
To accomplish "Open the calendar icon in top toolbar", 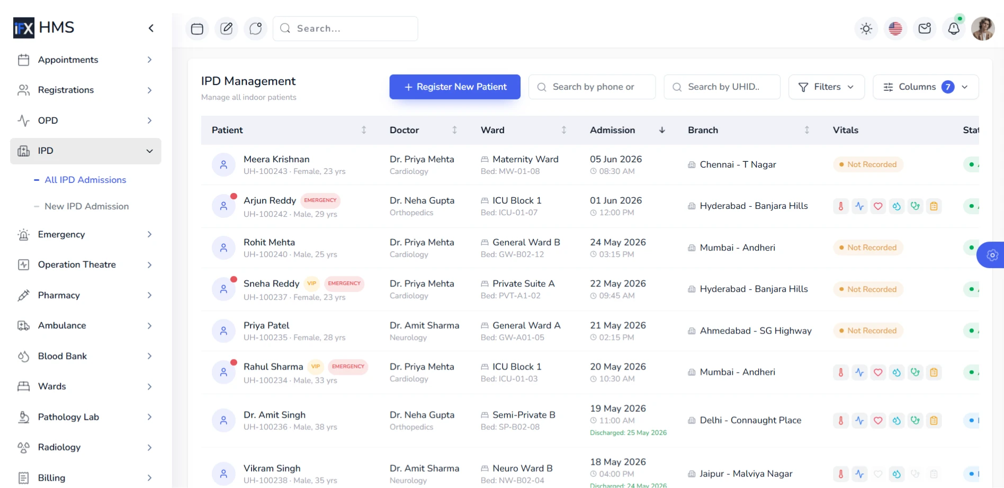I will 197,29.
